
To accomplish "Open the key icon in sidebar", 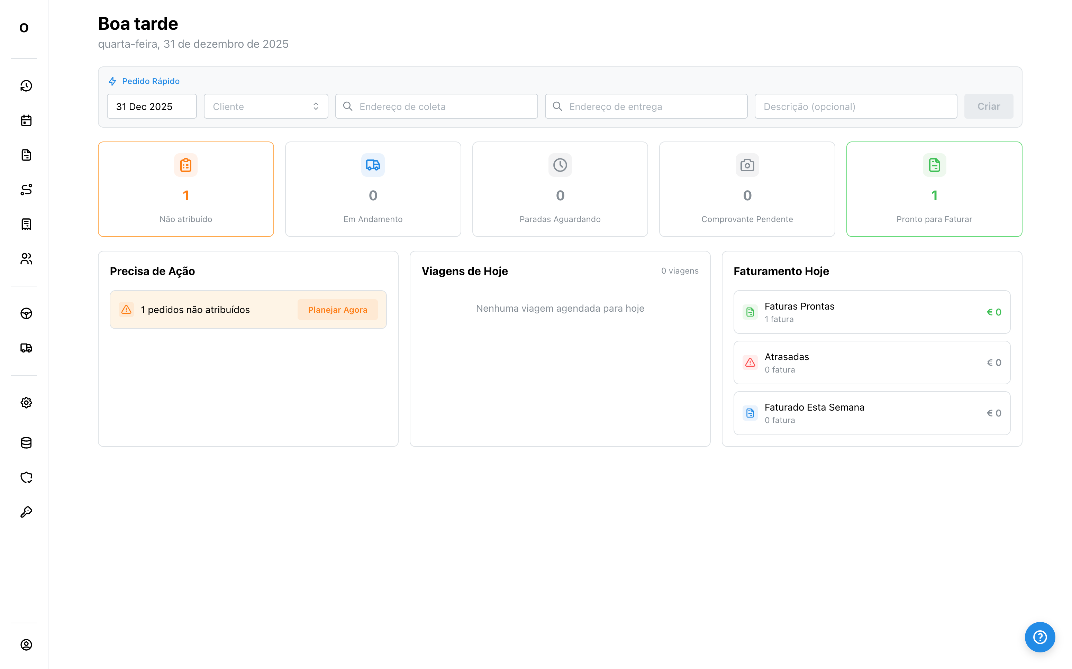I will [26, 512].
